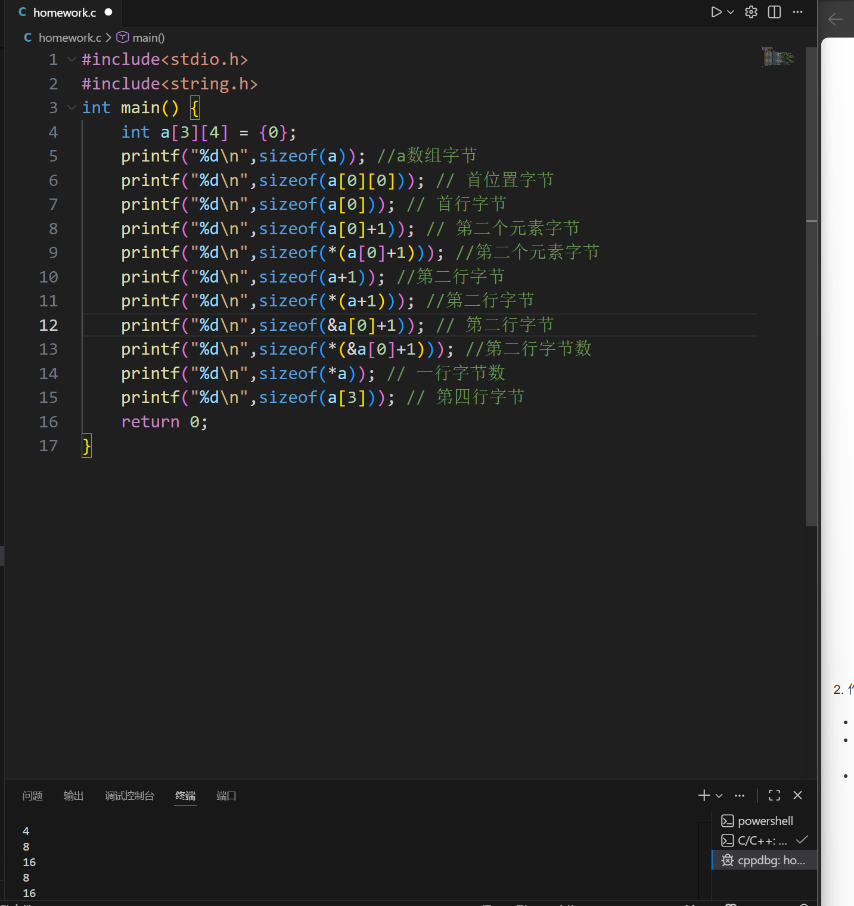Click line number 5 in gutter
854x906 pixels.
click(53, 156)
